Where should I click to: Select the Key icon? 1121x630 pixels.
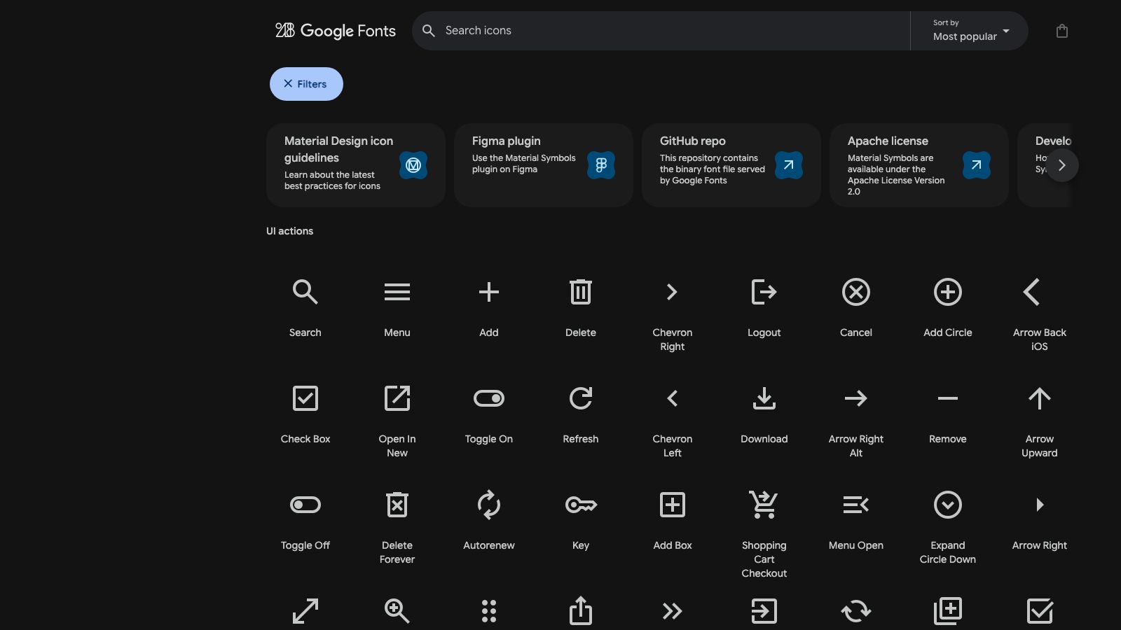click(x=581, y=505)
